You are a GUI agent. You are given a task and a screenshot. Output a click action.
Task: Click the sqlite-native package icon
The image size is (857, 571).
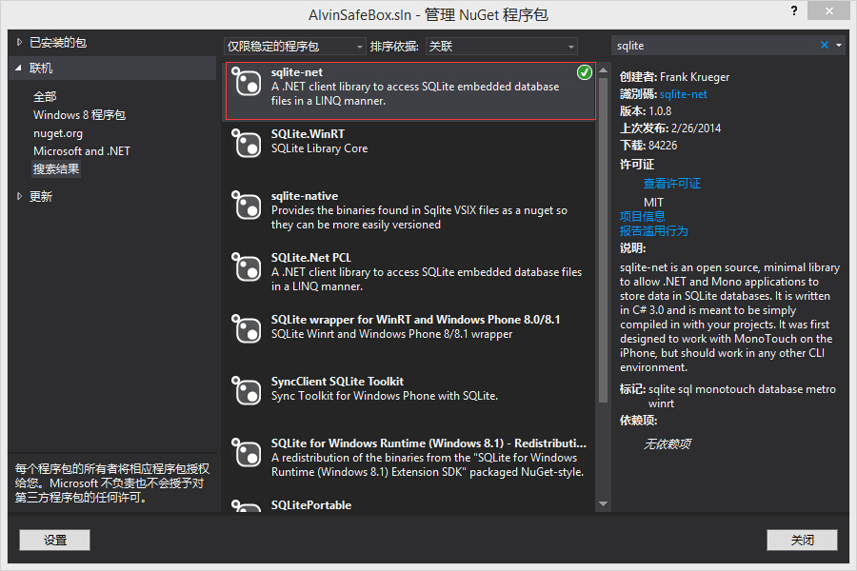point(247,205)
